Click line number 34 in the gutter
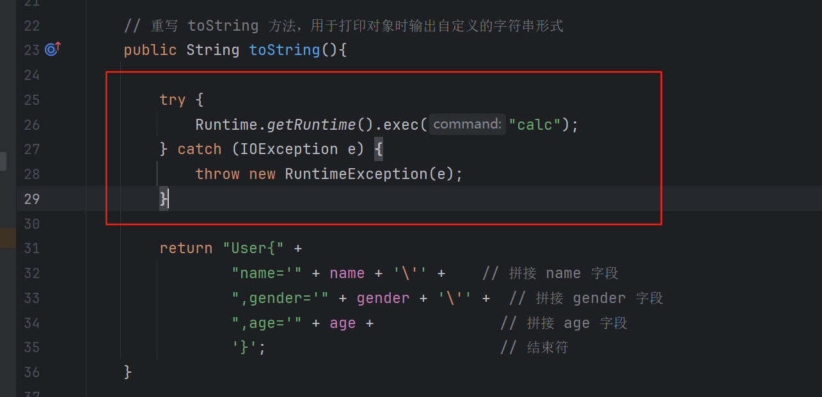Viewport: 822px width, 397px height. pos(31,323)
